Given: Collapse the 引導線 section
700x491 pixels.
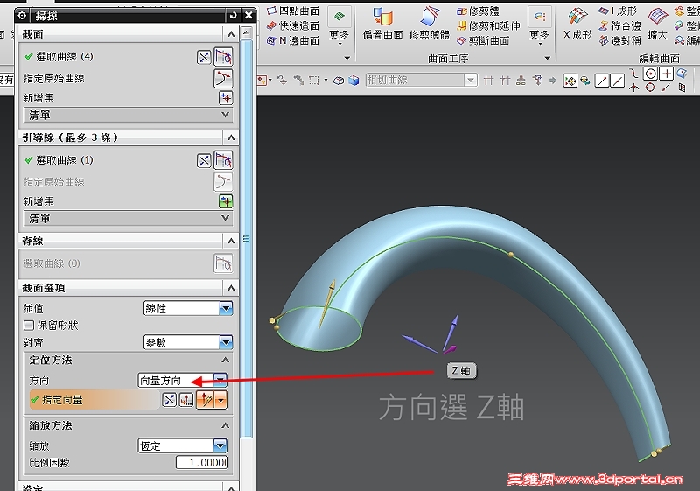Looking at the screenshot, I should coord(231,137).
